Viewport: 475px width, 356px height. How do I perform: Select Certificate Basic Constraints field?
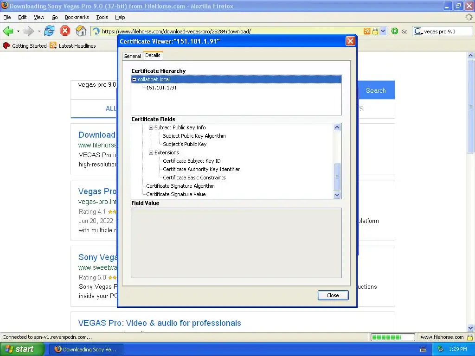click(x=194, y=178)
